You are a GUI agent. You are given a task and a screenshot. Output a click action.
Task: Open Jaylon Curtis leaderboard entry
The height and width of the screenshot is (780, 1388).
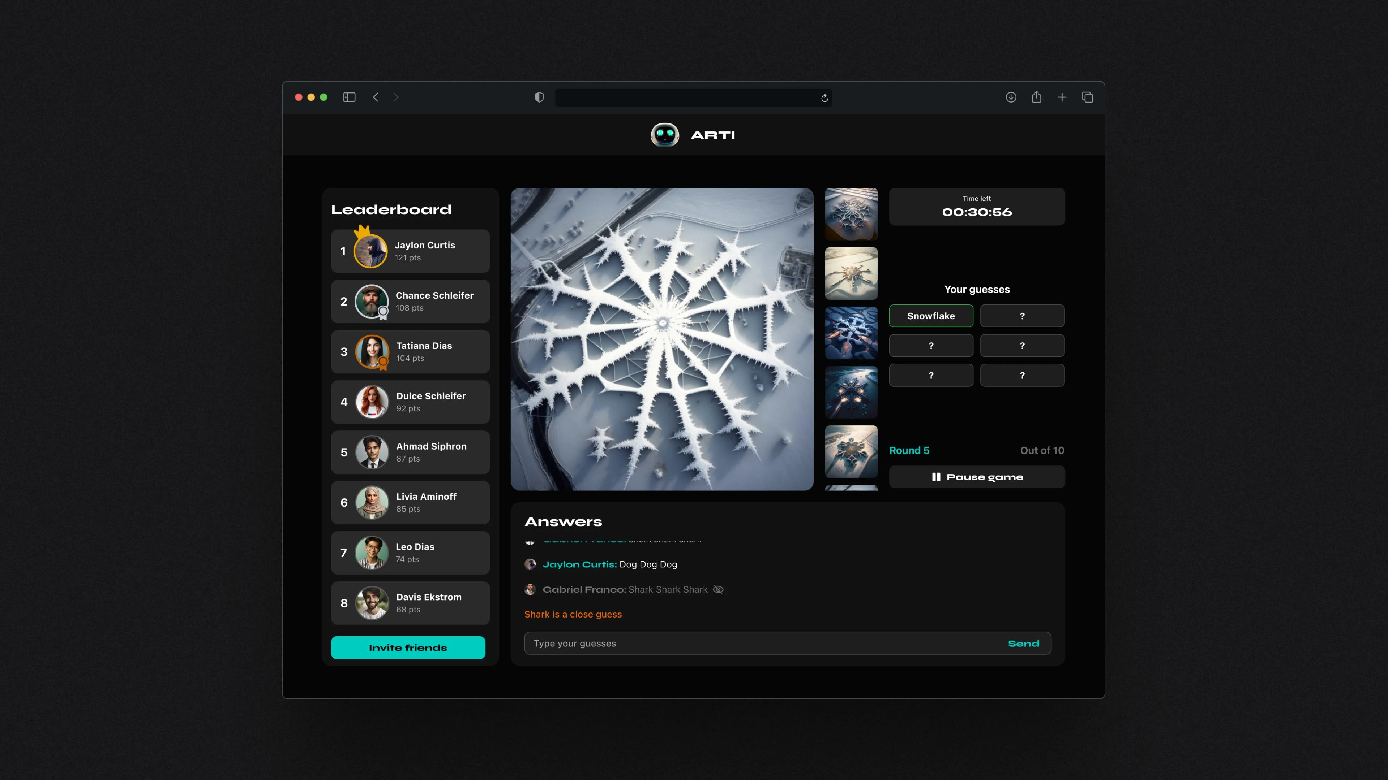(410, 251)
